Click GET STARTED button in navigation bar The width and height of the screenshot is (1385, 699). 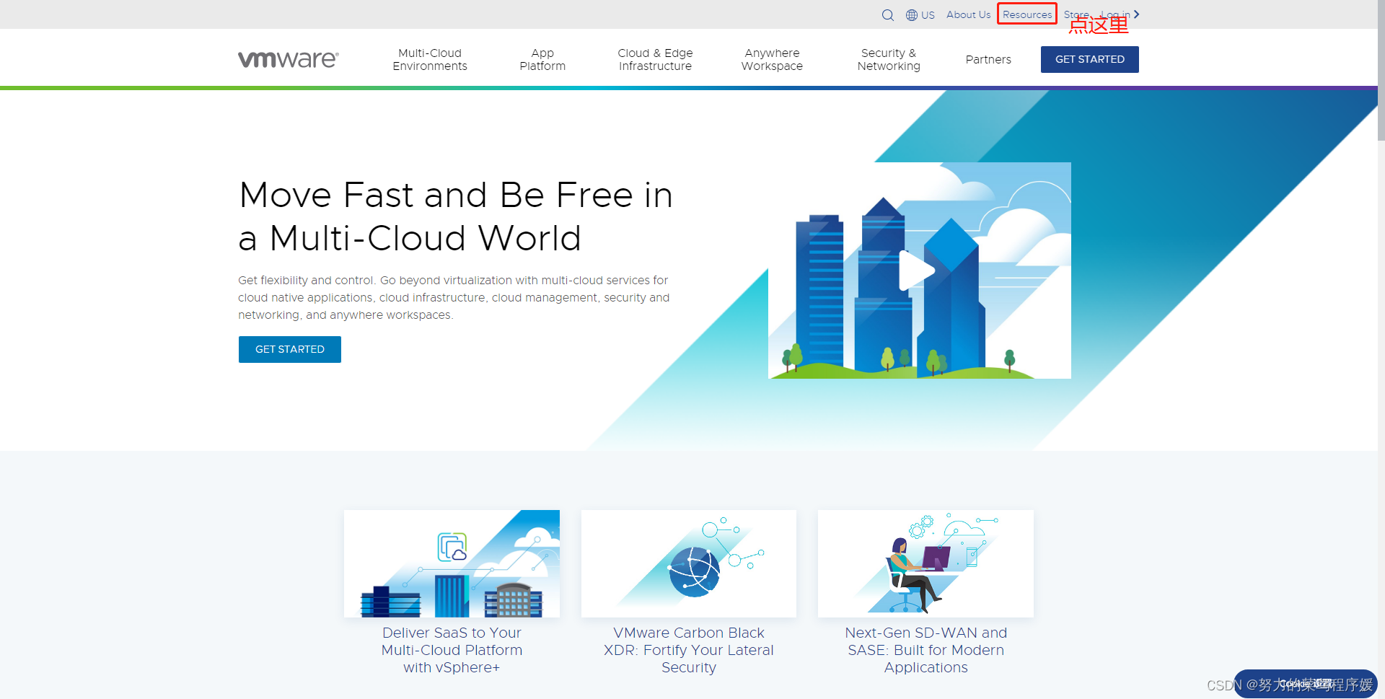coord(1090,59)
